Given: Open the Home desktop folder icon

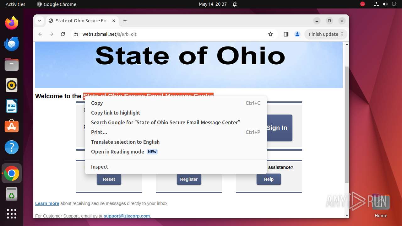Looking at the screenshot, I should point(381,206).
